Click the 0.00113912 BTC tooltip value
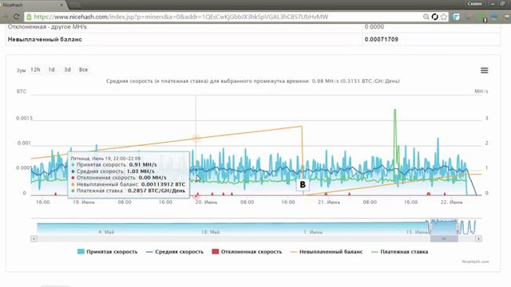Screen dimensions: 511x287 point(163,184)
